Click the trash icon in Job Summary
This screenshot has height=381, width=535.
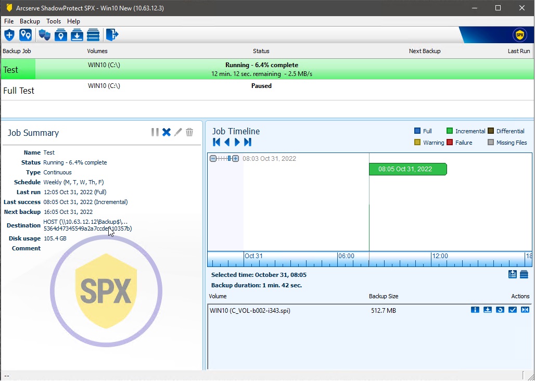click(x=189, y=132)
